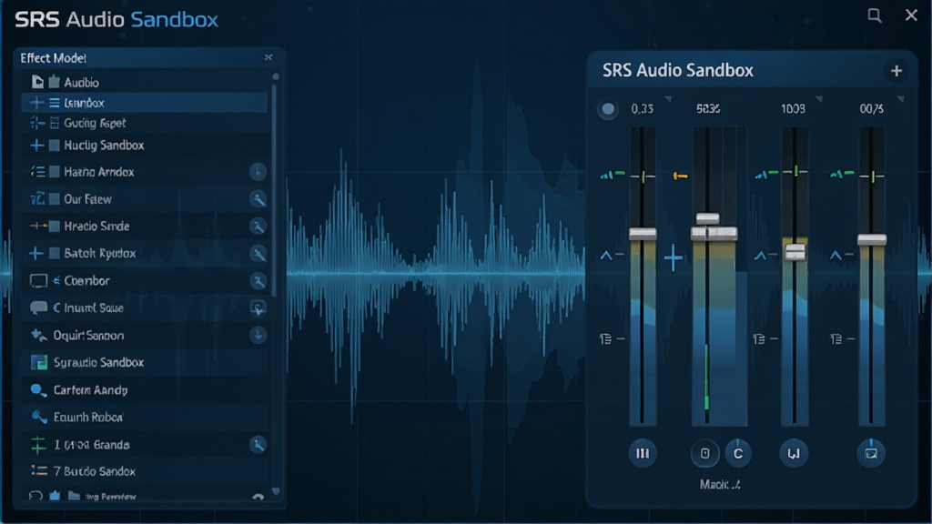Image resolution: width=932 pixels, height=524 pixels.
Task: Click wrench icon next to Cbembor
Action: click(x=258, y=280)
